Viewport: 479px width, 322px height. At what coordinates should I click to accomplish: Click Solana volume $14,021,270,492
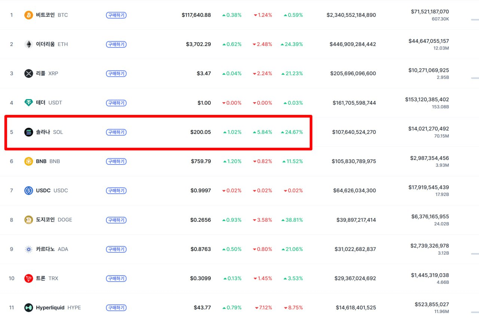[x=429, y=128]
